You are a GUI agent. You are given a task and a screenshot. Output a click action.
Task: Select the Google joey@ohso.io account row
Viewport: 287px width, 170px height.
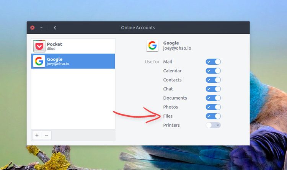pyautogui.click(x=73, y=61)
